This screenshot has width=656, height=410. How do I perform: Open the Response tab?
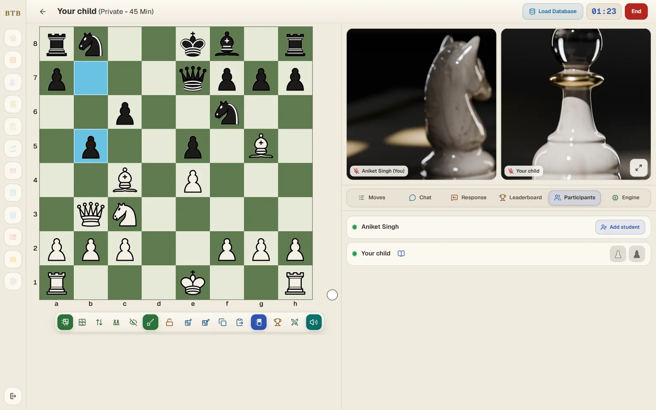click(x=469, y=198)
